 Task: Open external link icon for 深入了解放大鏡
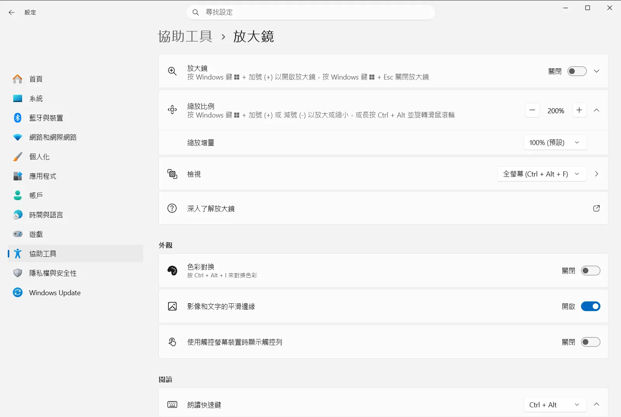click(x=597, y=208)
